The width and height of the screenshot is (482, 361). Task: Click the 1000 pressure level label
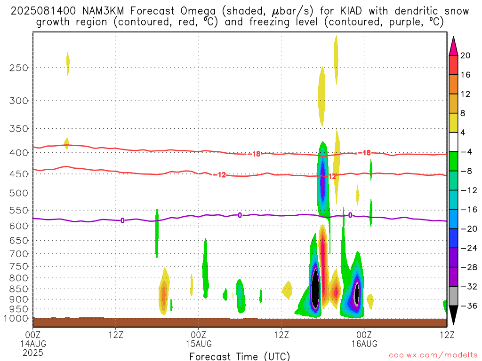point(16,319)
